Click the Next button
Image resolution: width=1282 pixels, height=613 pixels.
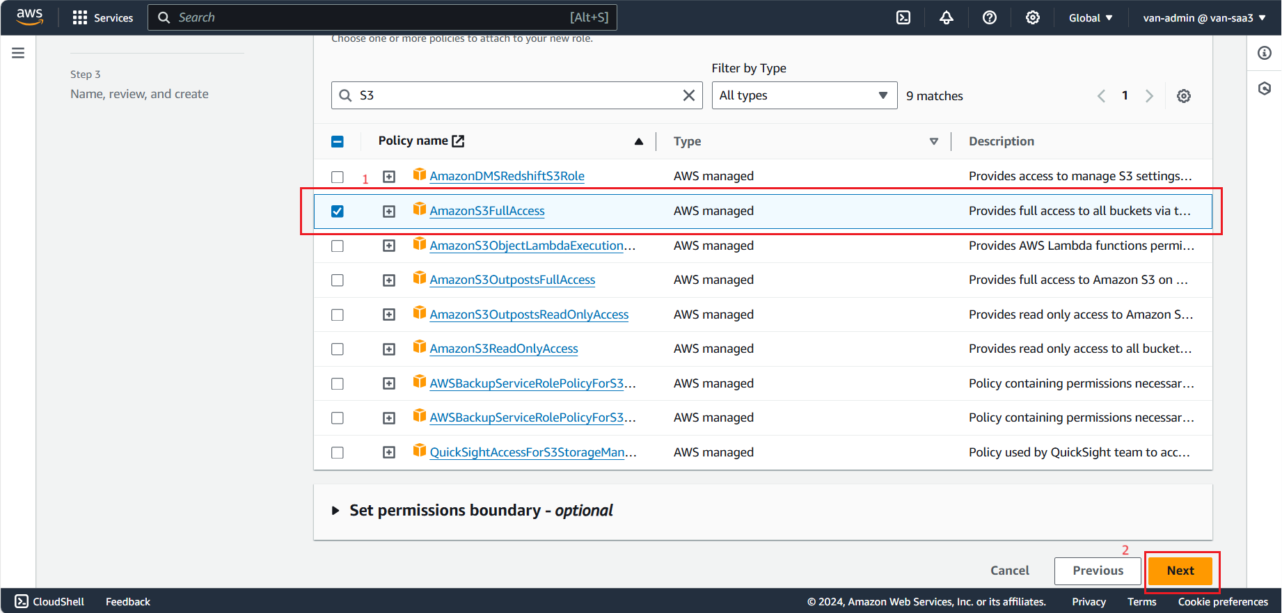click(x=1180, y=571)
